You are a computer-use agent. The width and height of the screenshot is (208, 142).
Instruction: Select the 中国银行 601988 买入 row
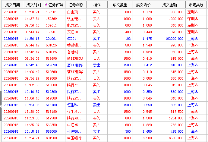click(104, 138)
